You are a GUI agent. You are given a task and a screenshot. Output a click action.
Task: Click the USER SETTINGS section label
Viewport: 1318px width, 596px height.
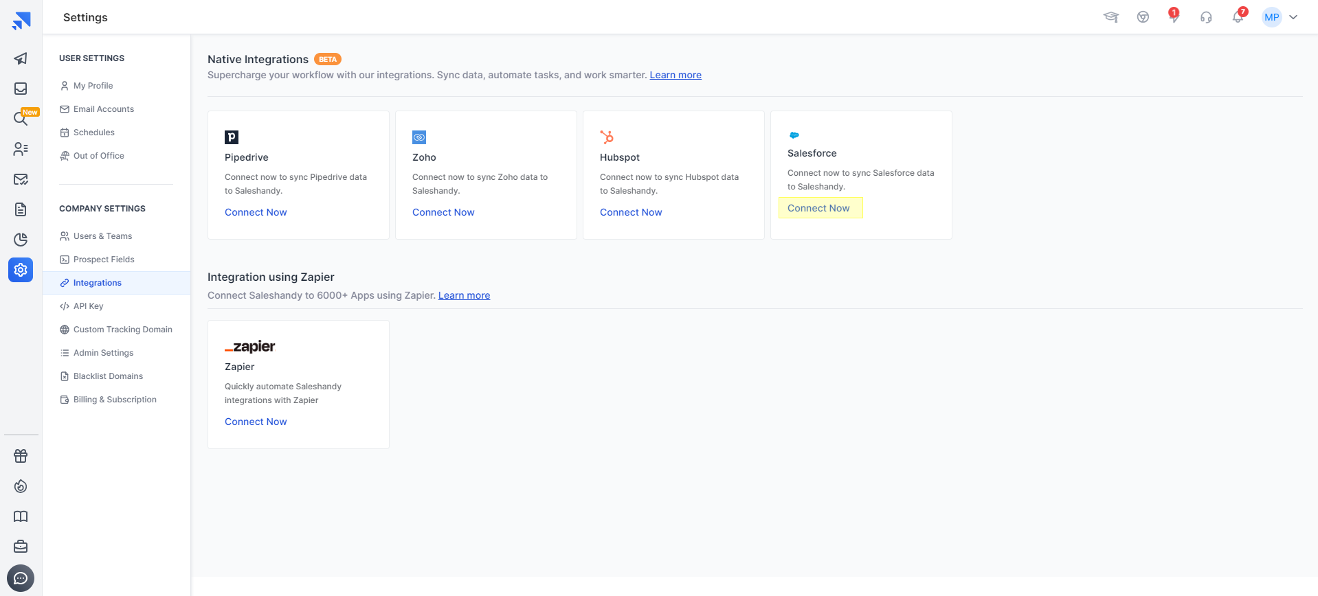91,58
